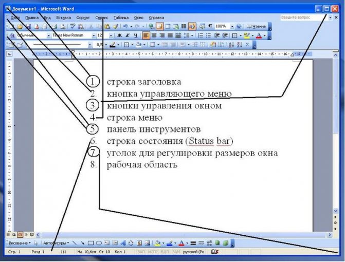The height and width of the screenshot is (262, 345).
Task: Expand the Times New Roman font dropdown
Action: (x=94, y=35)
